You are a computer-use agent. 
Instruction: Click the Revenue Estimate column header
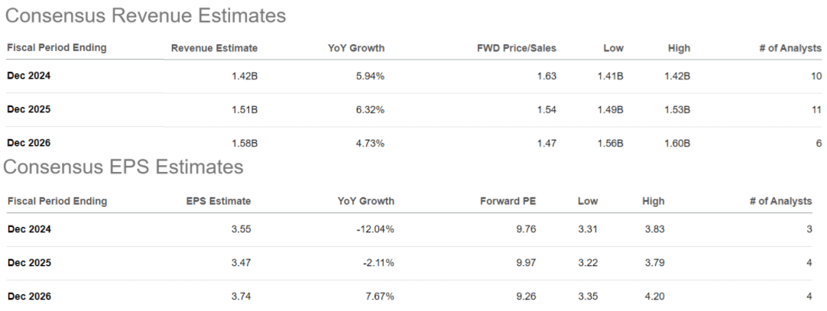pyautogui.click(x=214, y=48)
